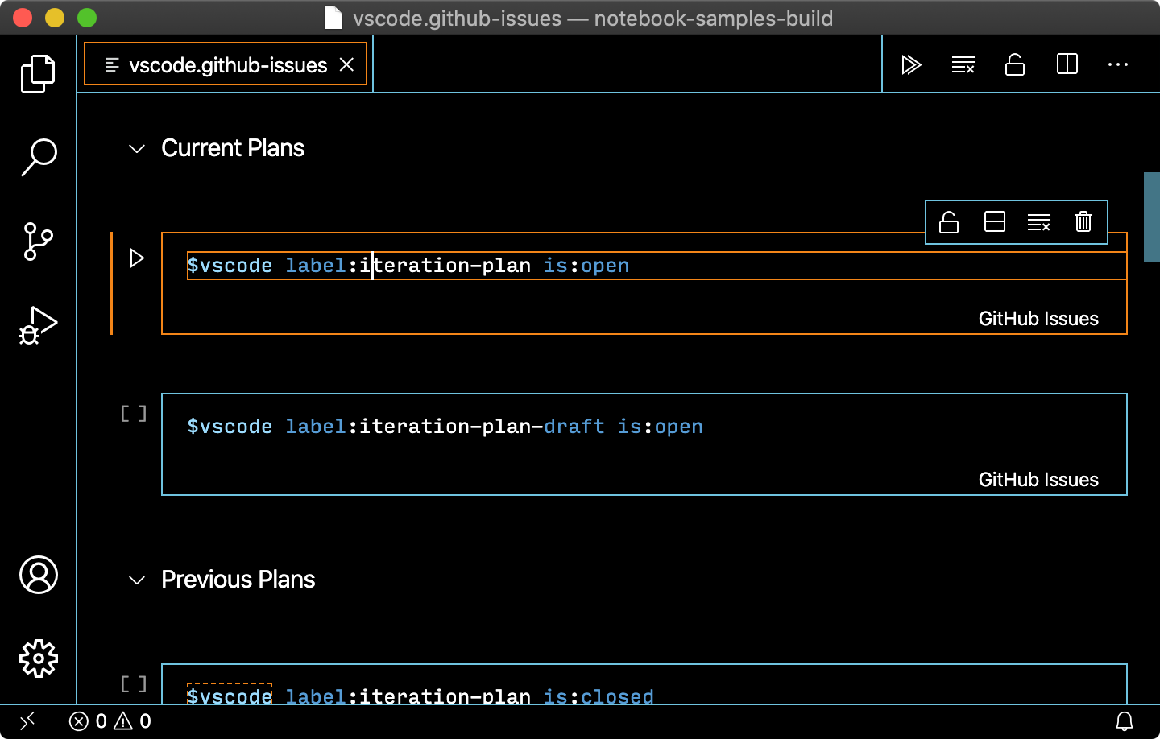Screen dimensions: 1160x739
Task: Collapse the Current Plans section
Action: click(x=136, y=148)
